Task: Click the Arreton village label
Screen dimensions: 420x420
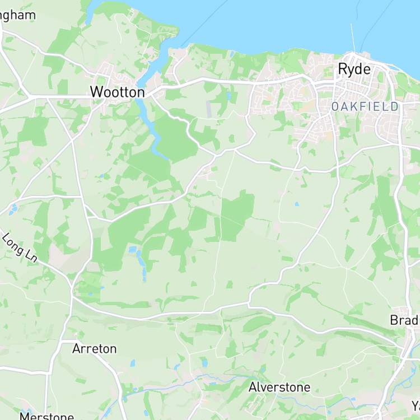Action: (95, 349)
